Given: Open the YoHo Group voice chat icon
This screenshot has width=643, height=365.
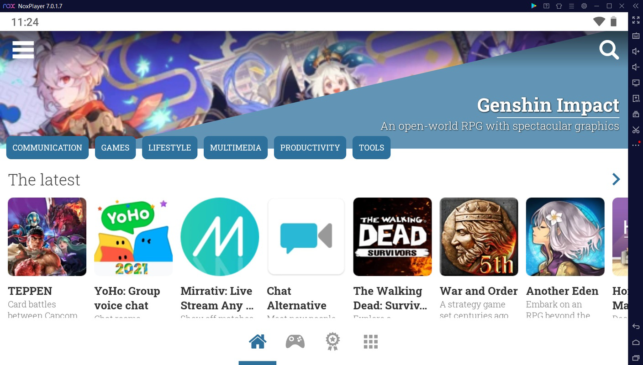Looking at the screenshot, I should (133, 237).
